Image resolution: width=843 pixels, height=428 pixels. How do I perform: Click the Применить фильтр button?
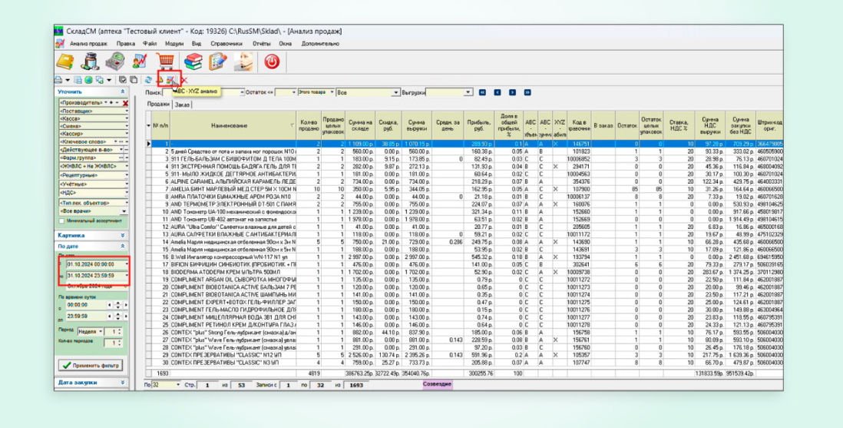click(92, 365)
